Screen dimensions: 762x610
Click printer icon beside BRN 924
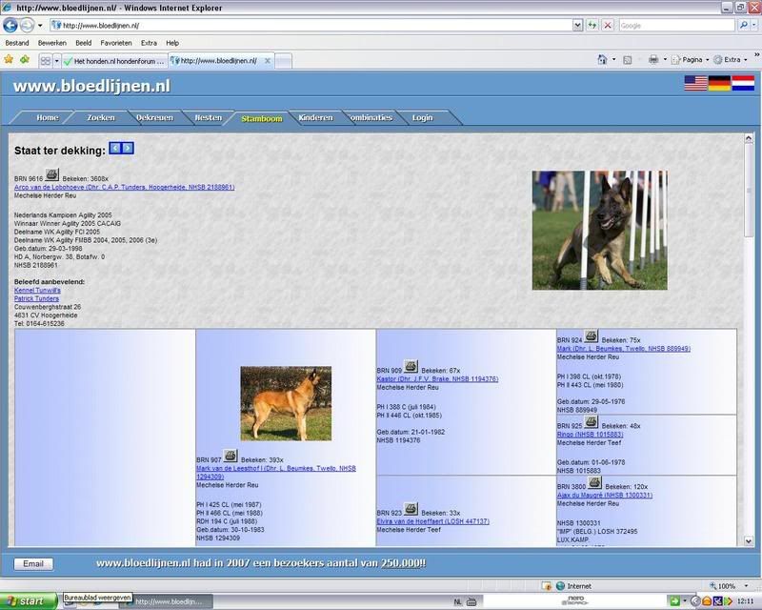coord(591,336)
